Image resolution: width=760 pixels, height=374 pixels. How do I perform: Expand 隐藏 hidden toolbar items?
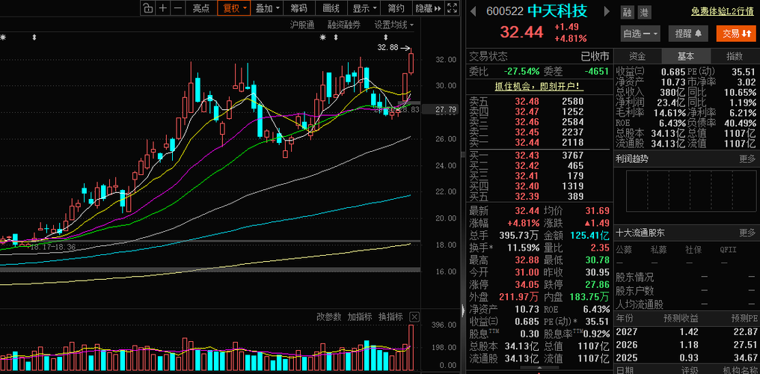[428, 7]
